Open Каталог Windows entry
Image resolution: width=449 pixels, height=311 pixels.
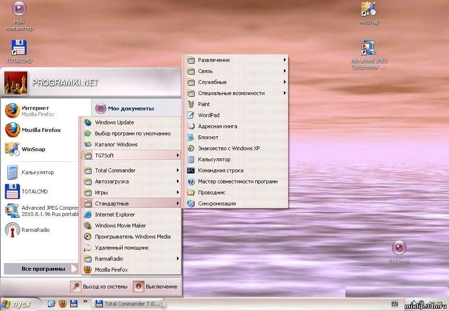click(131, 144)
